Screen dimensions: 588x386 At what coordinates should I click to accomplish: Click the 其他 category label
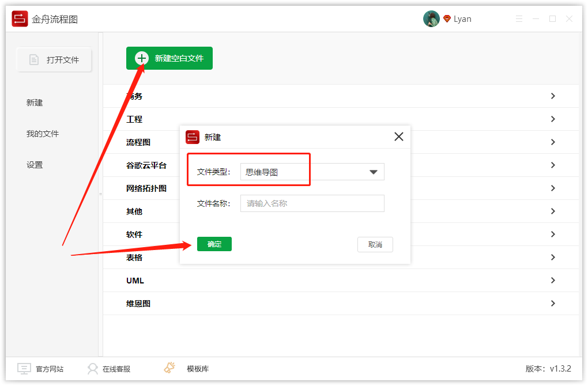134,211
